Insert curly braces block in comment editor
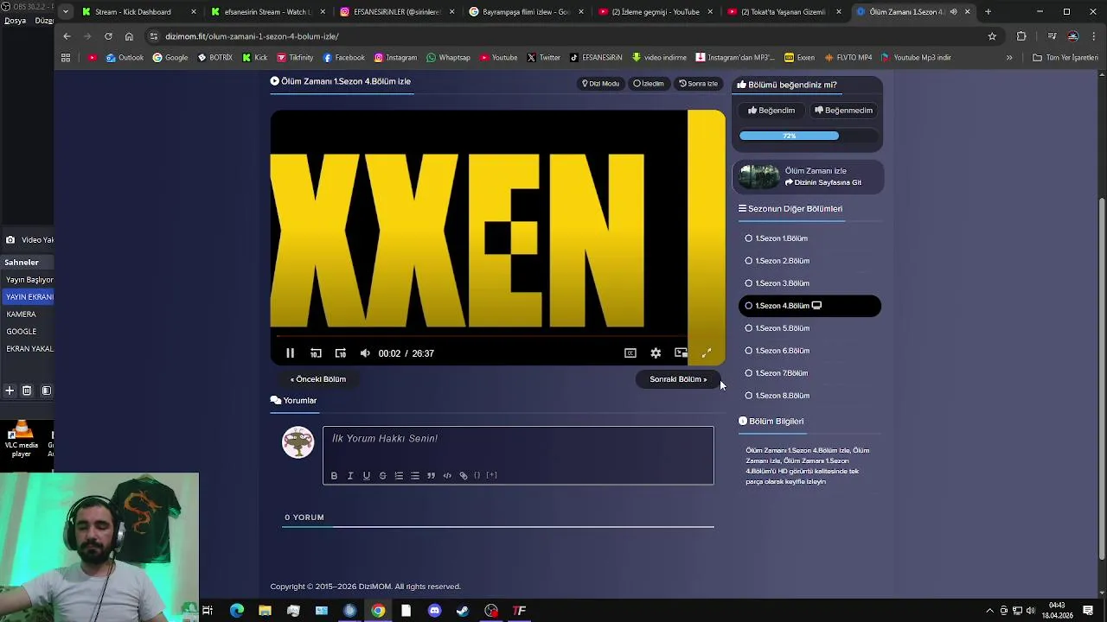The height and width of the screenshot is (622, 1107). tap(477, 476)
